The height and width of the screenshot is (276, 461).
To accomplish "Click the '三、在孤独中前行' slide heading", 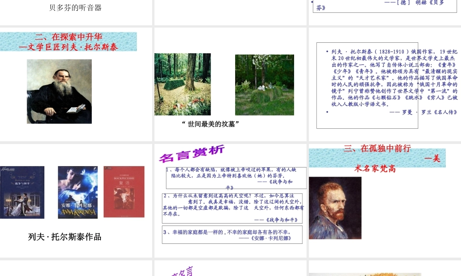I will [x=377, y=149].
